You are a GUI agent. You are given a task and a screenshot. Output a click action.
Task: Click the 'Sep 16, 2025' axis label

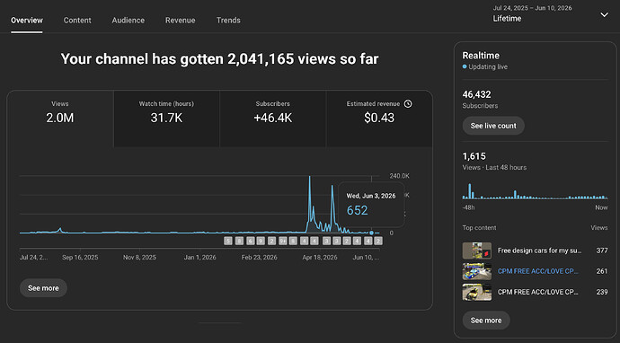(x=80, y=257)
